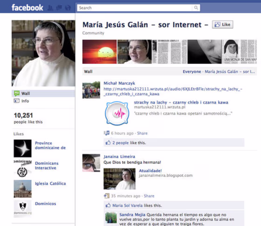Click the 10,251 people like this count

tap(28, 118)
